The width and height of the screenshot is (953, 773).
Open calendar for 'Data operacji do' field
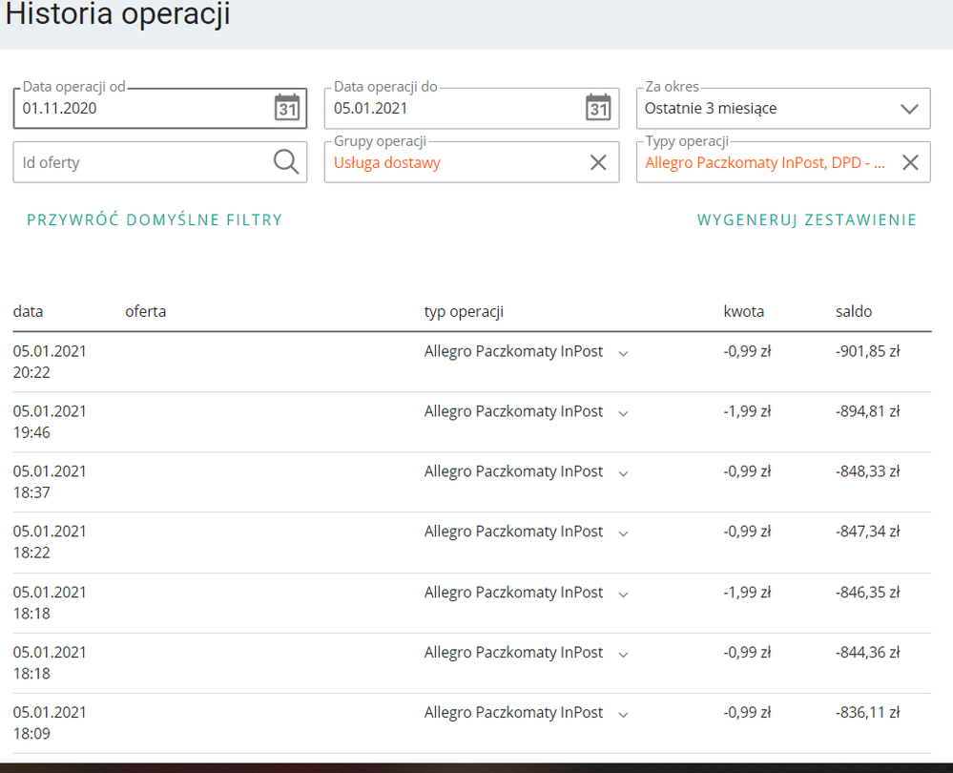tap(598, 108)
